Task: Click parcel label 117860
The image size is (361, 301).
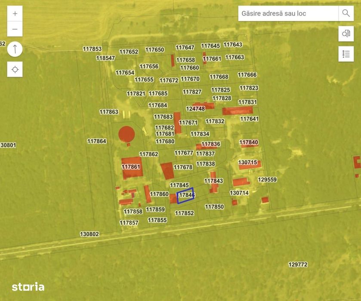Action: click(159, 194)
